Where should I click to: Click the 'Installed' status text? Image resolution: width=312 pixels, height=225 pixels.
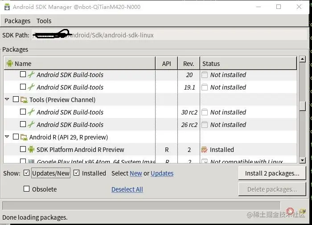tap(222, 150)
